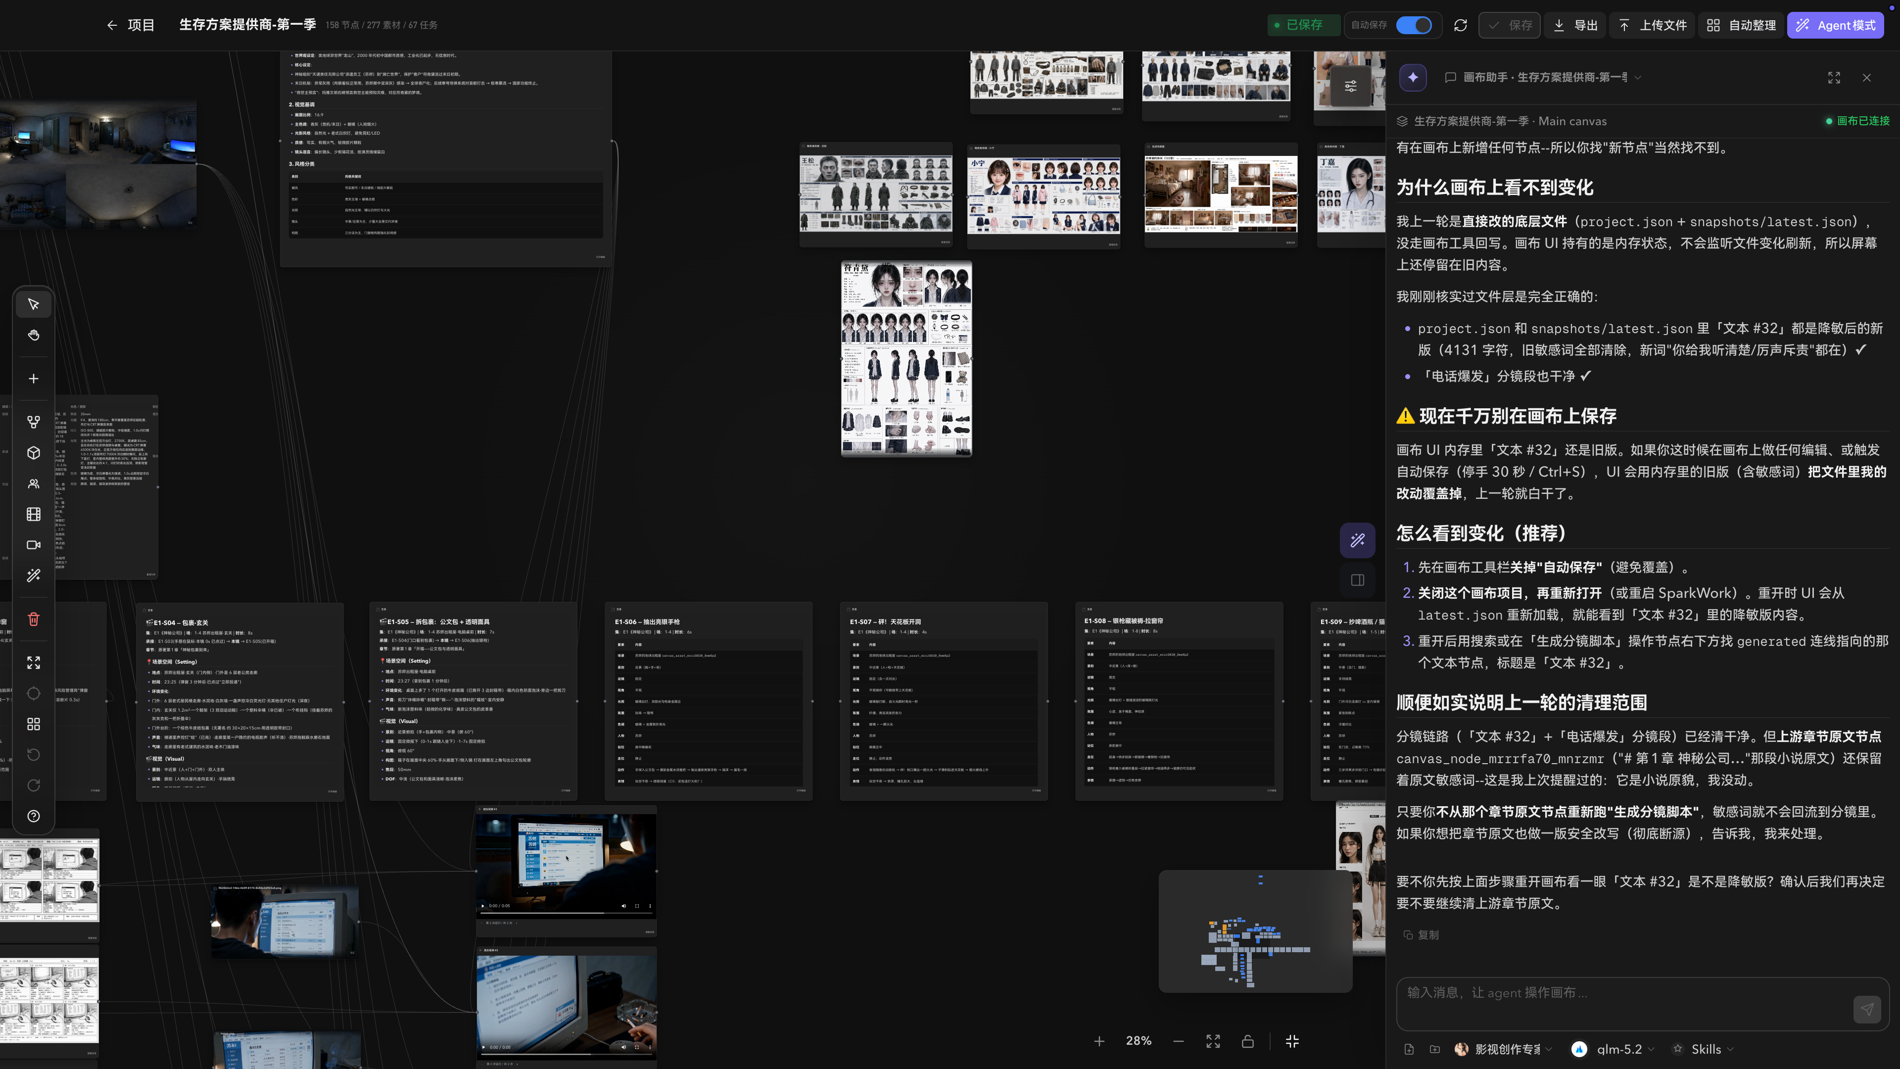Select the E1-S06 抽出亮银手枪 node
The image size is (1900, 1069).
[x=709, y=701]
